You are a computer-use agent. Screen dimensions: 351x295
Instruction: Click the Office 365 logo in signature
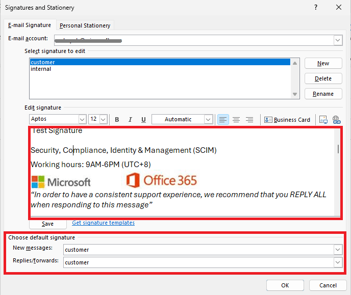point(161,180)
